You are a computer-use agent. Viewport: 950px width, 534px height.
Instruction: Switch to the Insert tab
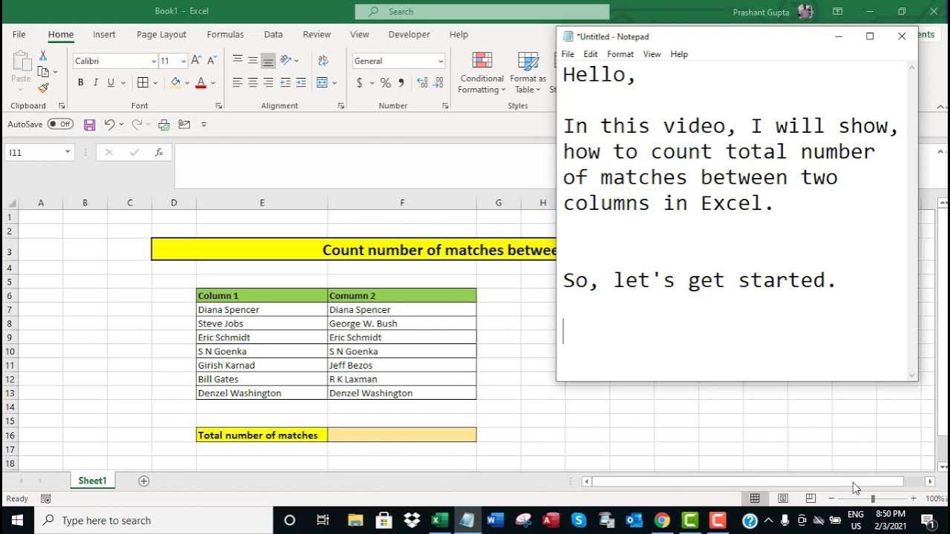click(x=104, y=34)
